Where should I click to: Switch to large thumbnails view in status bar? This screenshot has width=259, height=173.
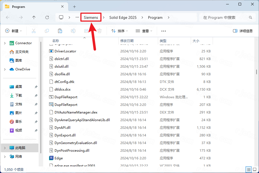(x=254, y=169)
